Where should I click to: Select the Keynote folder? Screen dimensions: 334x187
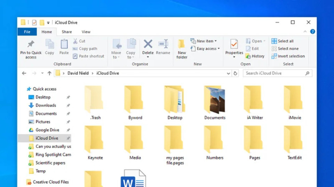click(x=95, y=143)
